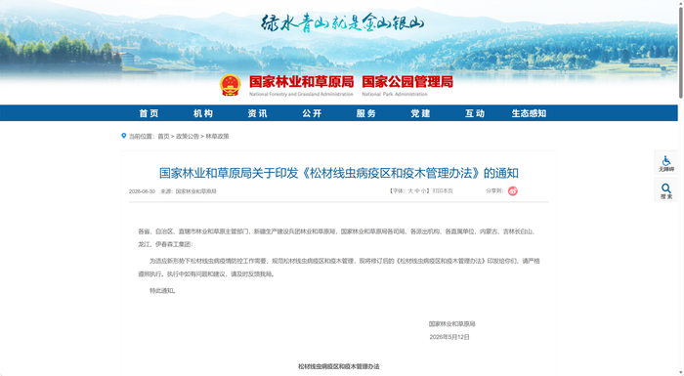Click the 绿水青山就是金山银山 banner calligraphy
This screenshot has width=684, height=376.
pyautogui.click(x=342, y=22)
